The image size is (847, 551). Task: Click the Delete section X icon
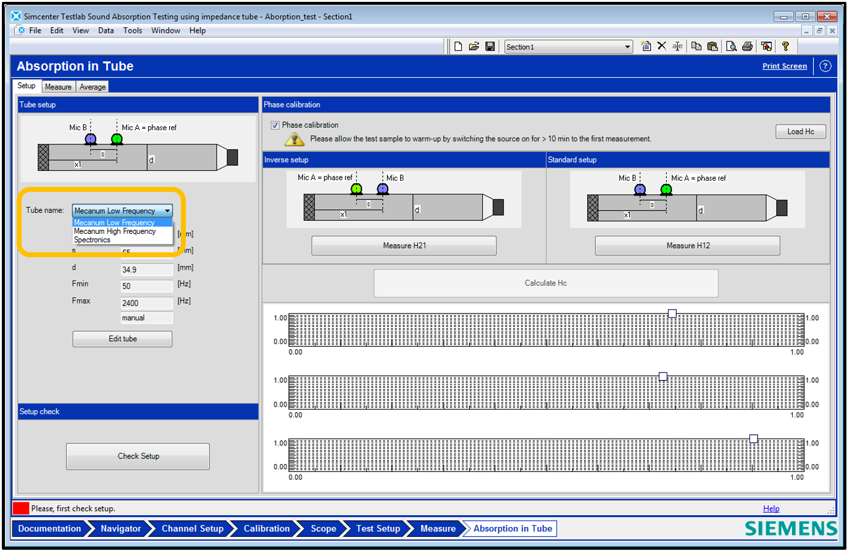(x=661, y=46)
